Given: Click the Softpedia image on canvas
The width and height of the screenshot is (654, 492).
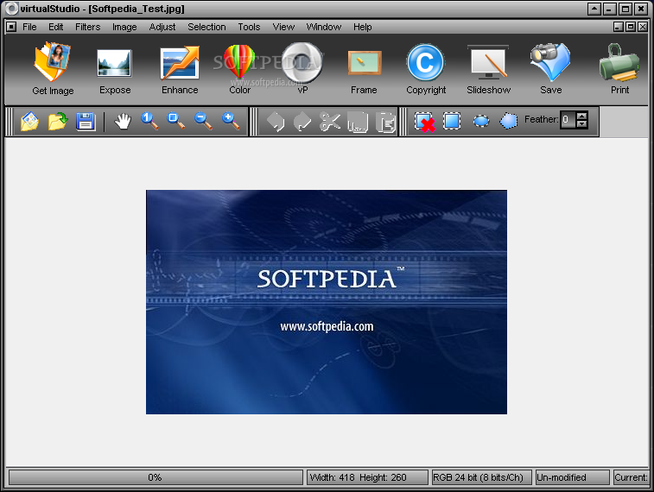Looking at the screenshot, I should coord(327,302).
